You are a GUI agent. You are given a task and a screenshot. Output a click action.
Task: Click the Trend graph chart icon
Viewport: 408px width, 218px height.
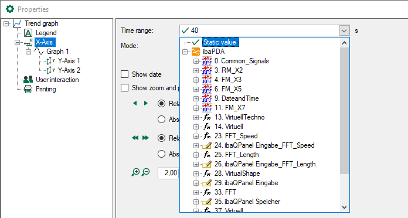17,23
